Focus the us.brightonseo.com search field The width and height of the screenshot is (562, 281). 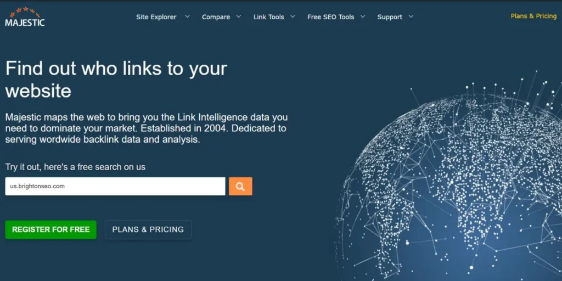(115, 187)
